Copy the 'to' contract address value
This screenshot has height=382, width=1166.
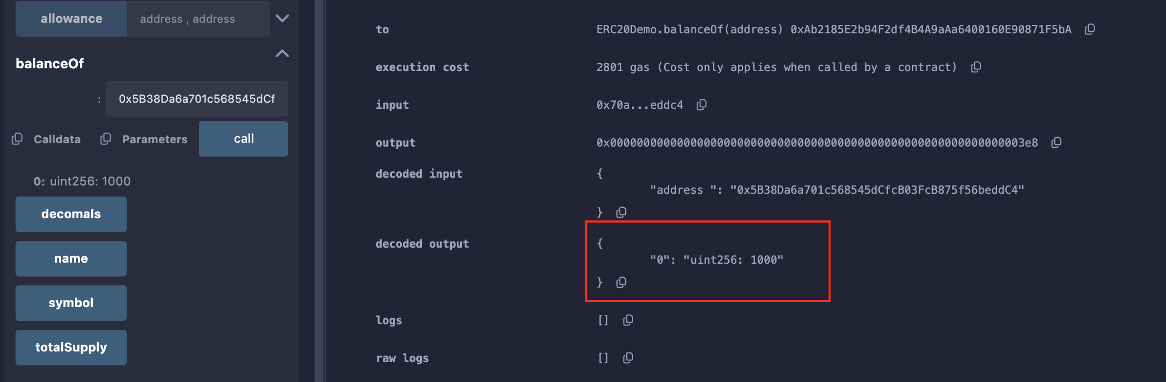click(1089, 29)
